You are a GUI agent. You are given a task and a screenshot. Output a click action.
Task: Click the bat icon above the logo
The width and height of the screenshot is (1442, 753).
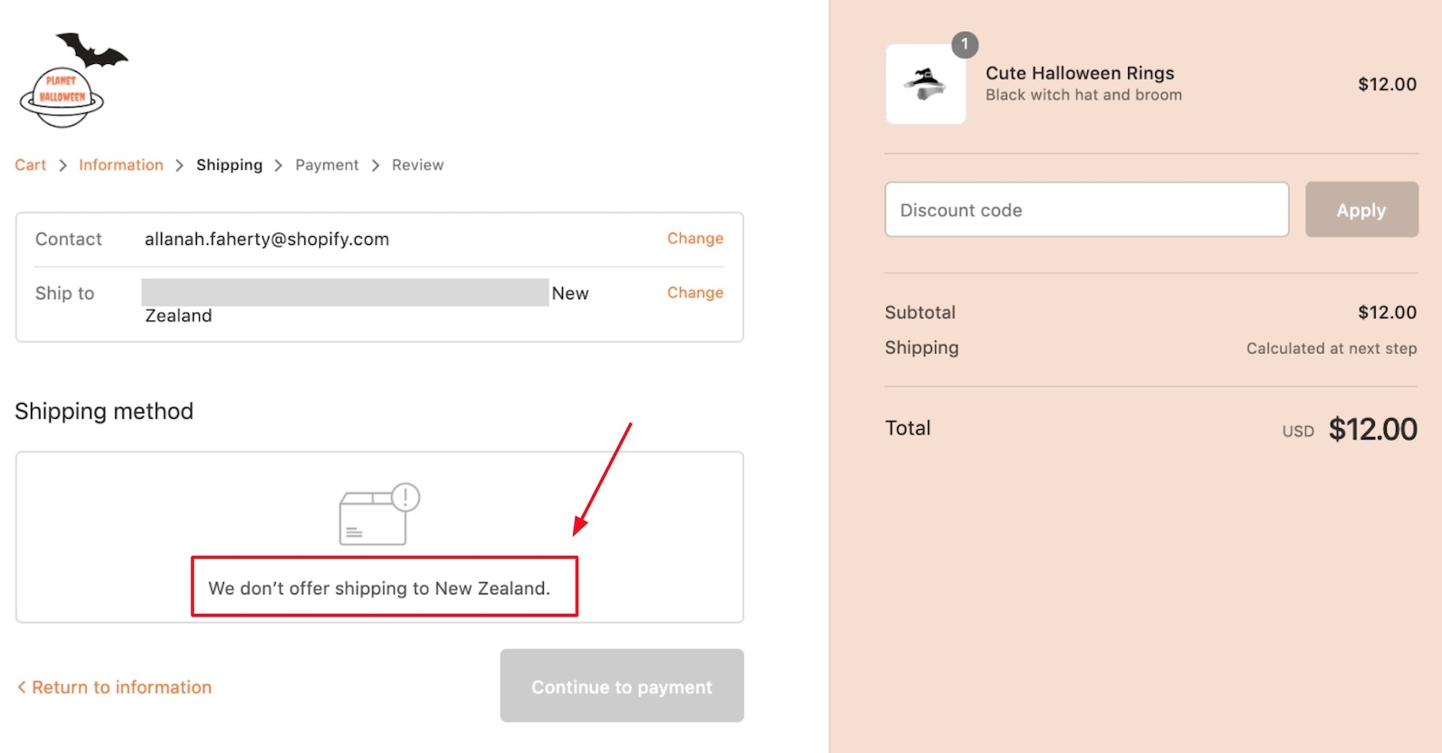91,51
